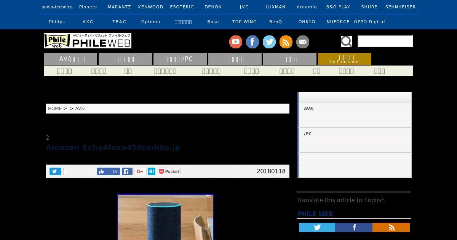This screenshot has width=457, height=240.
Task: Open the orange RSS feed icon in the header
Action: pos(286,42)
